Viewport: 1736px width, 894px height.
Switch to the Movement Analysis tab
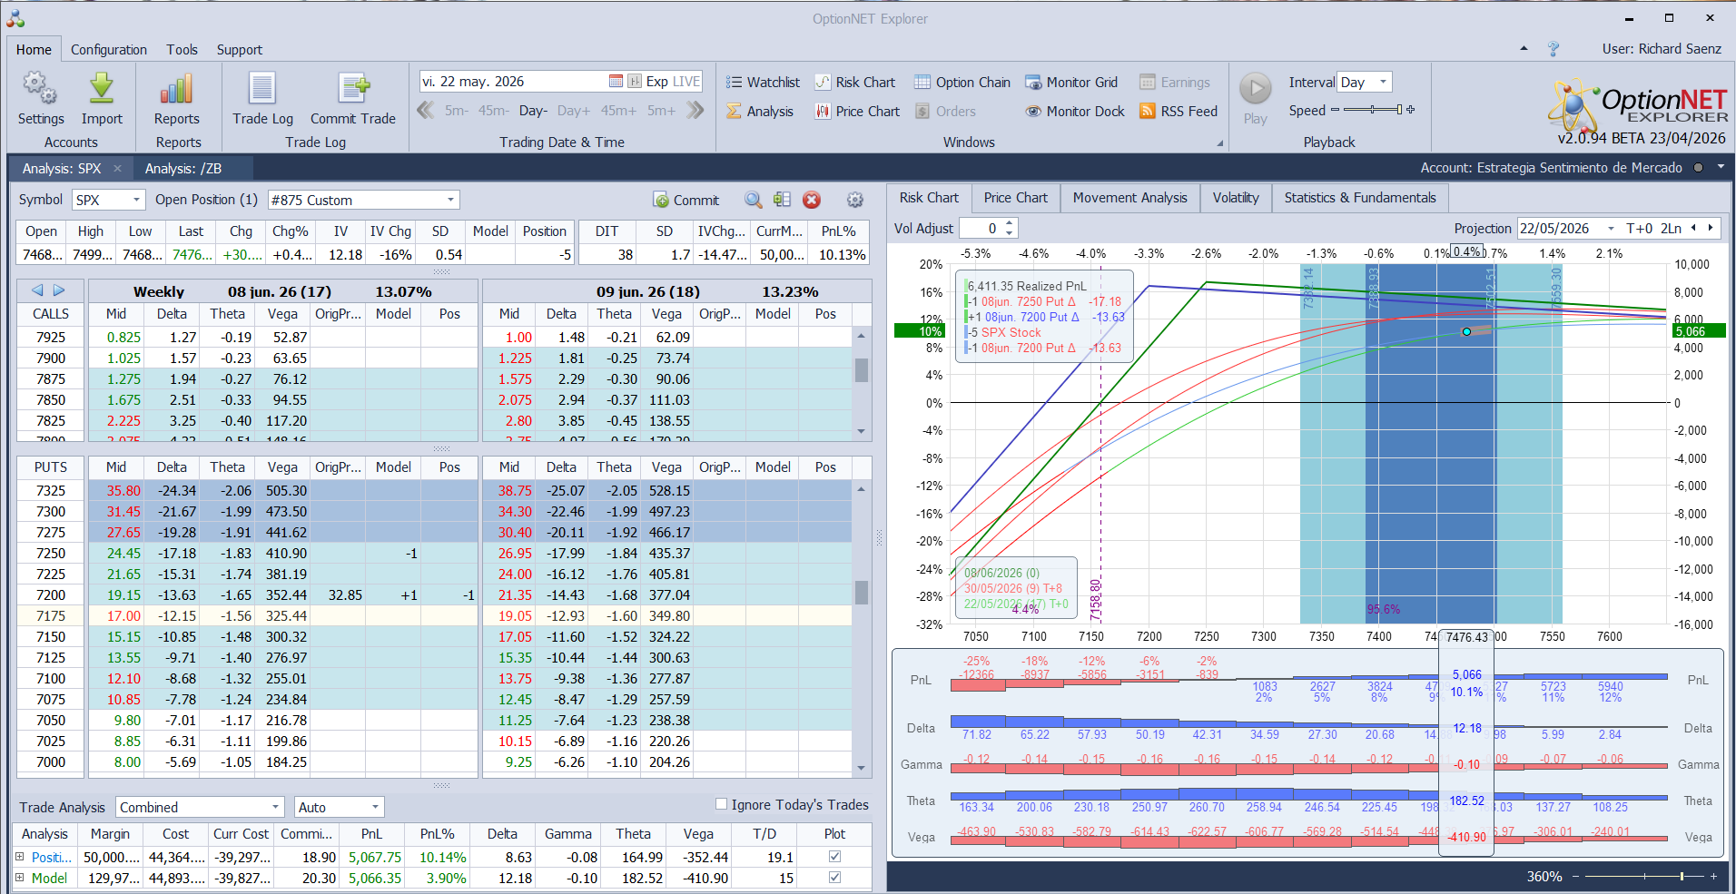1129,198
